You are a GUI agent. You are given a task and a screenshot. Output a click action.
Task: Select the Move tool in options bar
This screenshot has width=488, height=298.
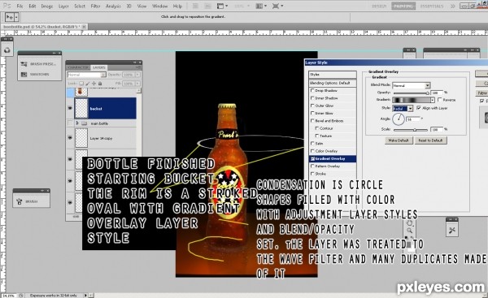point(9,17)
